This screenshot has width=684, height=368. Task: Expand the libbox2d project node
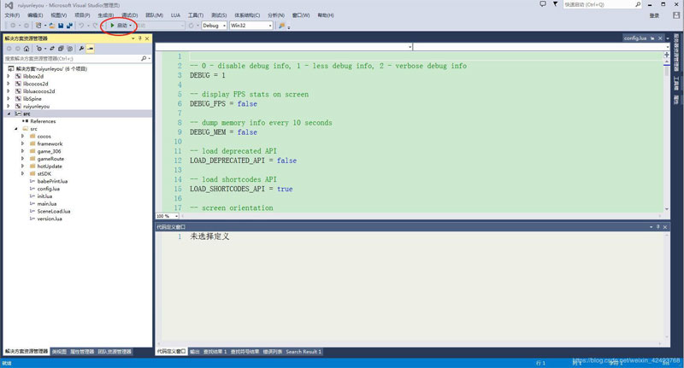[9, 76]
